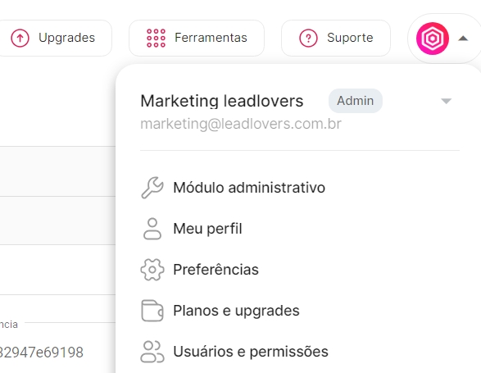Open Módulo administrativo menu entry
481x373 pixels.
(x=249, y=188)
